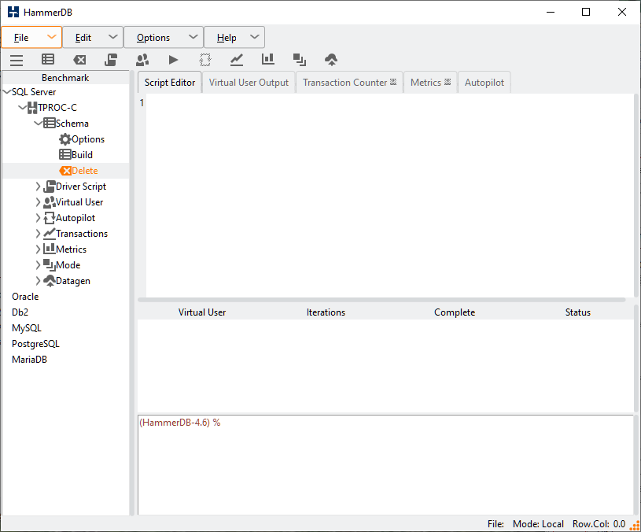Viewport: 641px width, 532px height.
Task: Switch to the Autopilot tab
Action: [484, 83]
